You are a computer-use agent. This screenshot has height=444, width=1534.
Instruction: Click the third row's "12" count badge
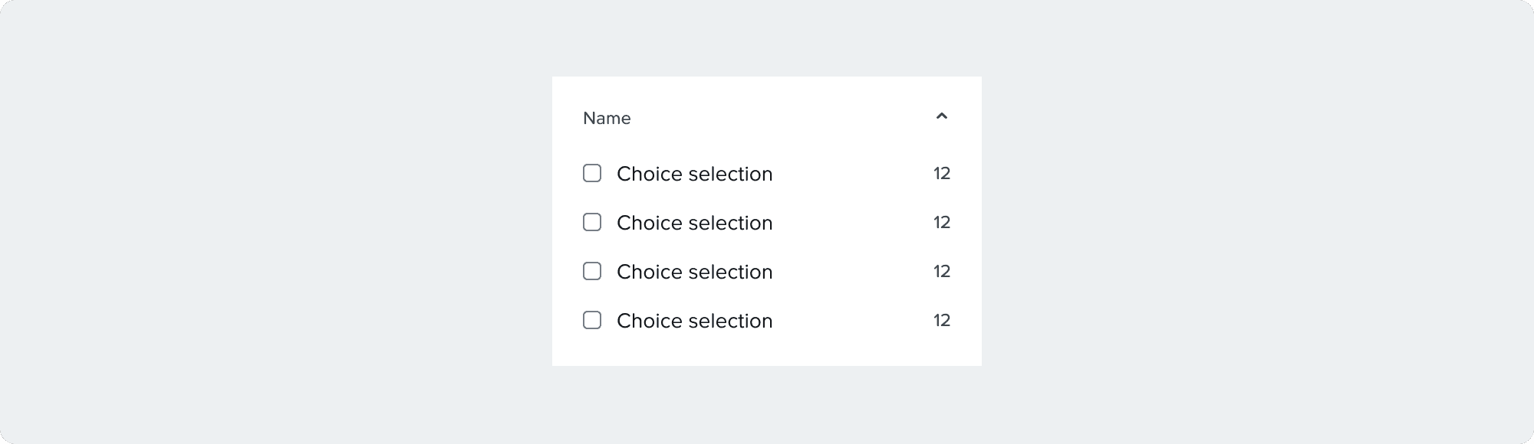click(942, 272)
